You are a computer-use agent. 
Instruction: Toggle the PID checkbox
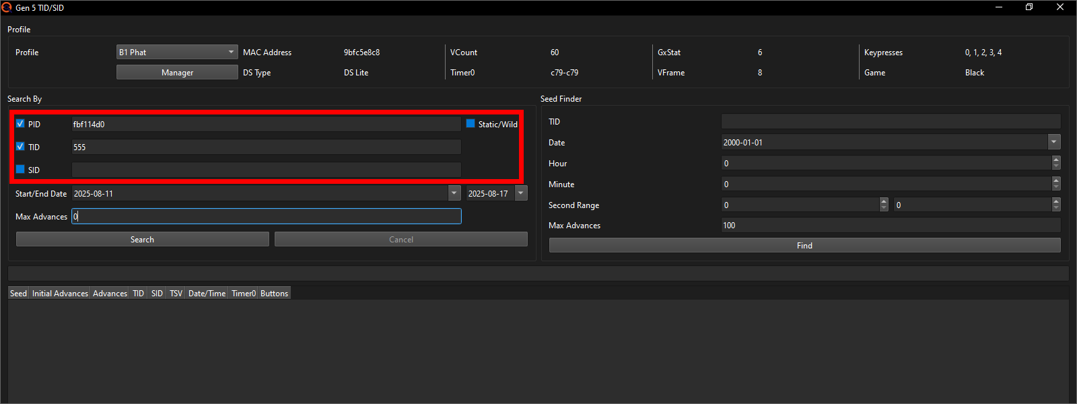(x=20, y=124)
